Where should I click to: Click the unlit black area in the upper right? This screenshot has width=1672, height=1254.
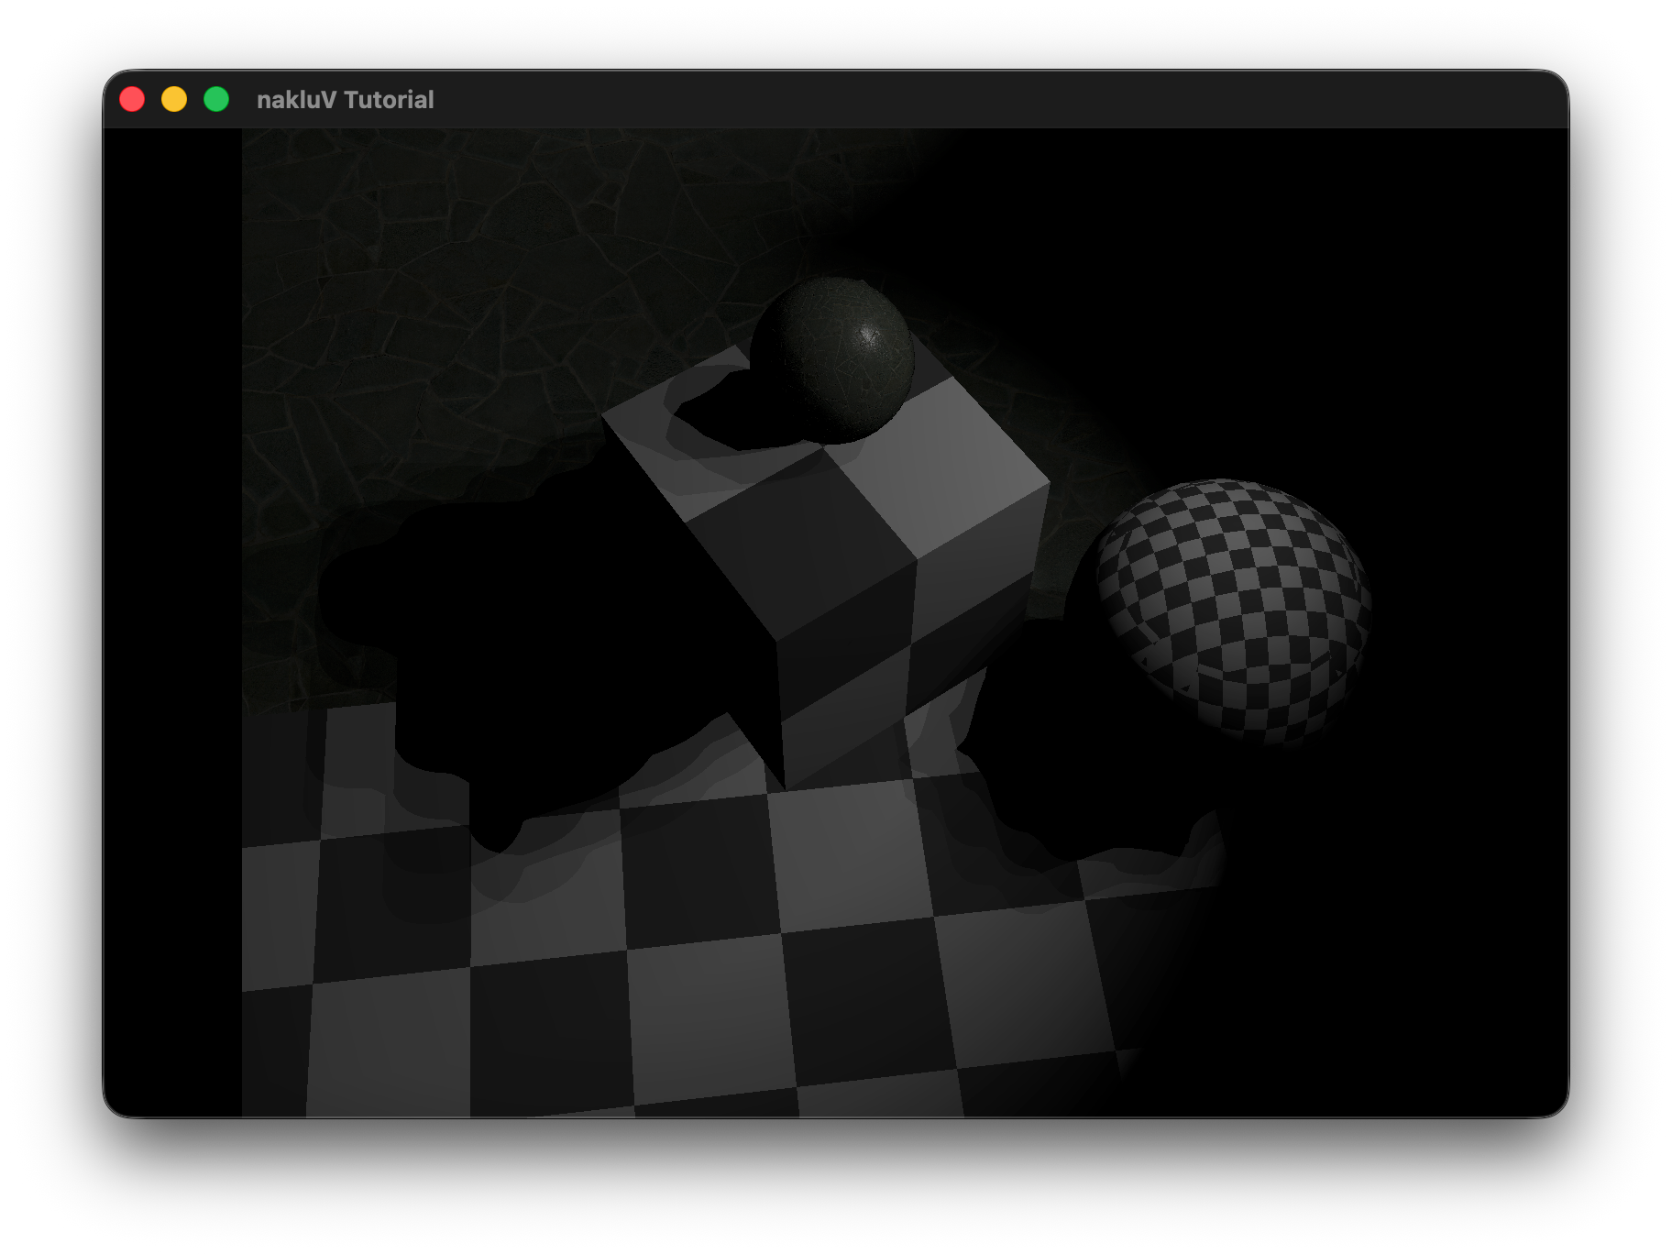point(1329,275)
